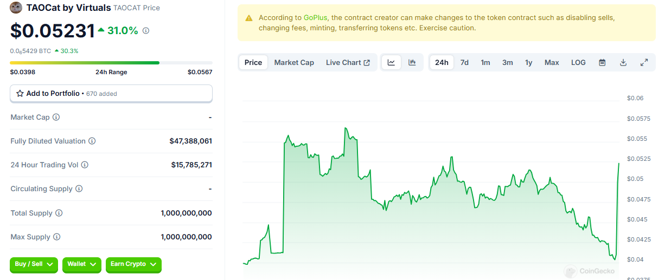Select the 7d time range
The image size is (671, 280).
464,62
